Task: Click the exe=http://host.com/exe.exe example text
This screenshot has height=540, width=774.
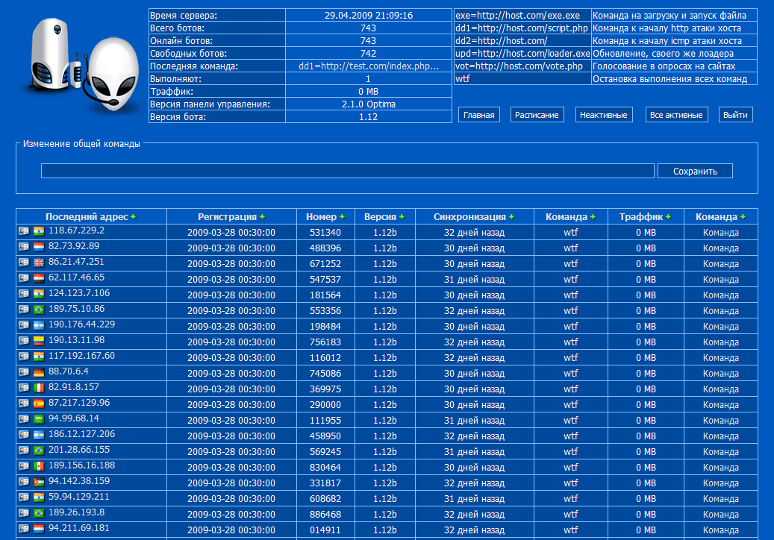Action: (517, 15)
